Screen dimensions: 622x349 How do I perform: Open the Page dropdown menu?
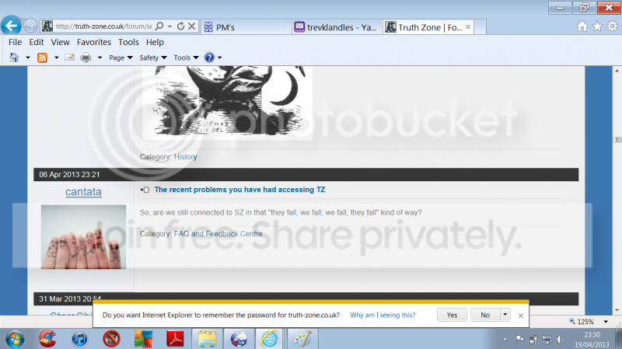pos(121,58)
